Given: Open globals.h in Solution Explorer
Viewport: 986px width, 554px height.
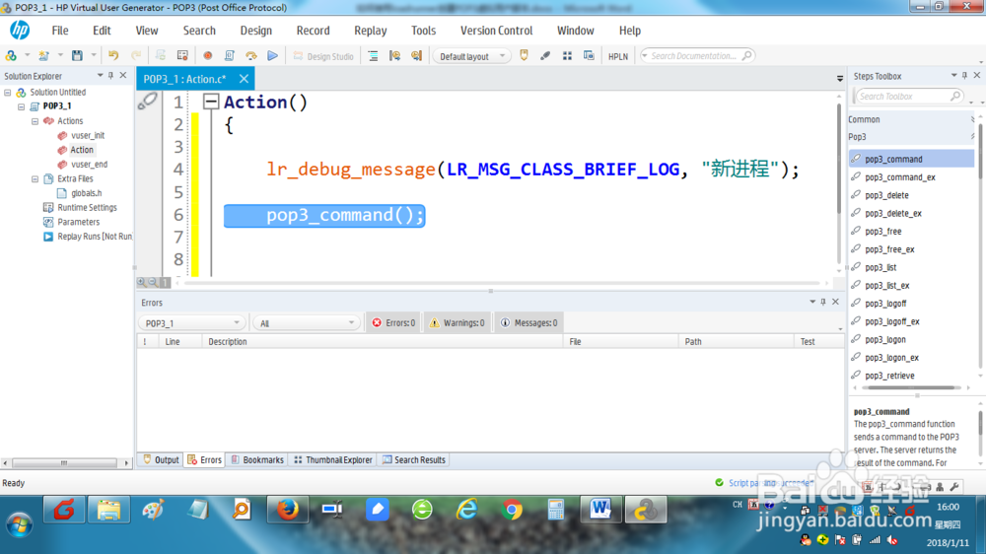Looking at the screenshot, I should pyautogui.click(x=86, y=193).
